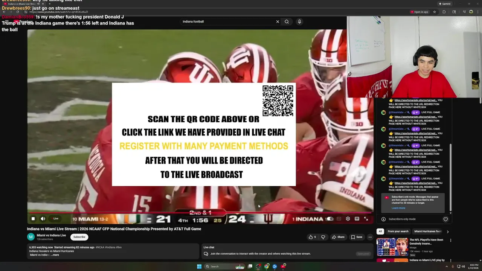482x271 pixels.
Task: Select Miami Hurricanes football chip
Action: (428, 231)
